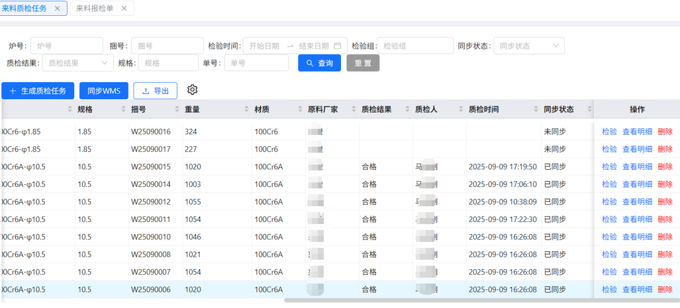Sort the 捆号 column
680x308 pixels.
tap(177, 109)
